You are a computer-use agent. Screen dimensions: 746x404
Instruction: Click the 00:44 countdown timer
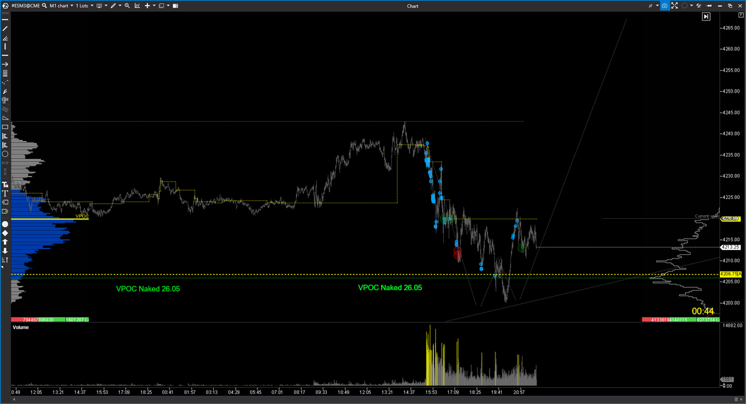point(702,311)
